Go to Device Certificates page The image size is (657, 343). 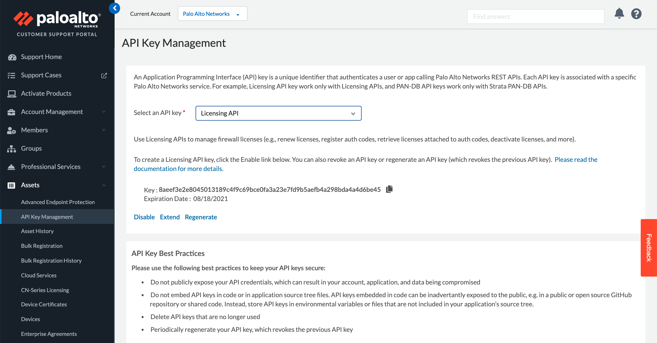44,304
